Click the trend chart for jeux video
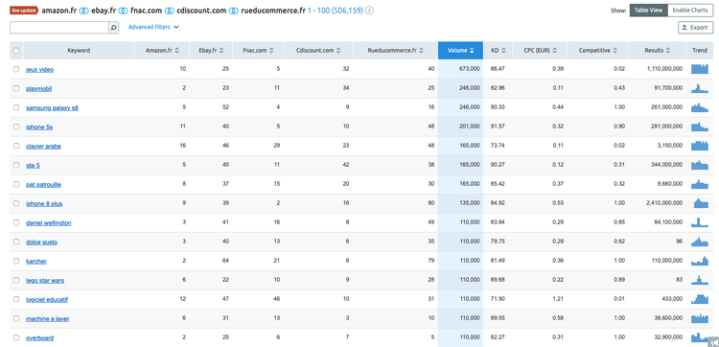 (x=700, y=69)
